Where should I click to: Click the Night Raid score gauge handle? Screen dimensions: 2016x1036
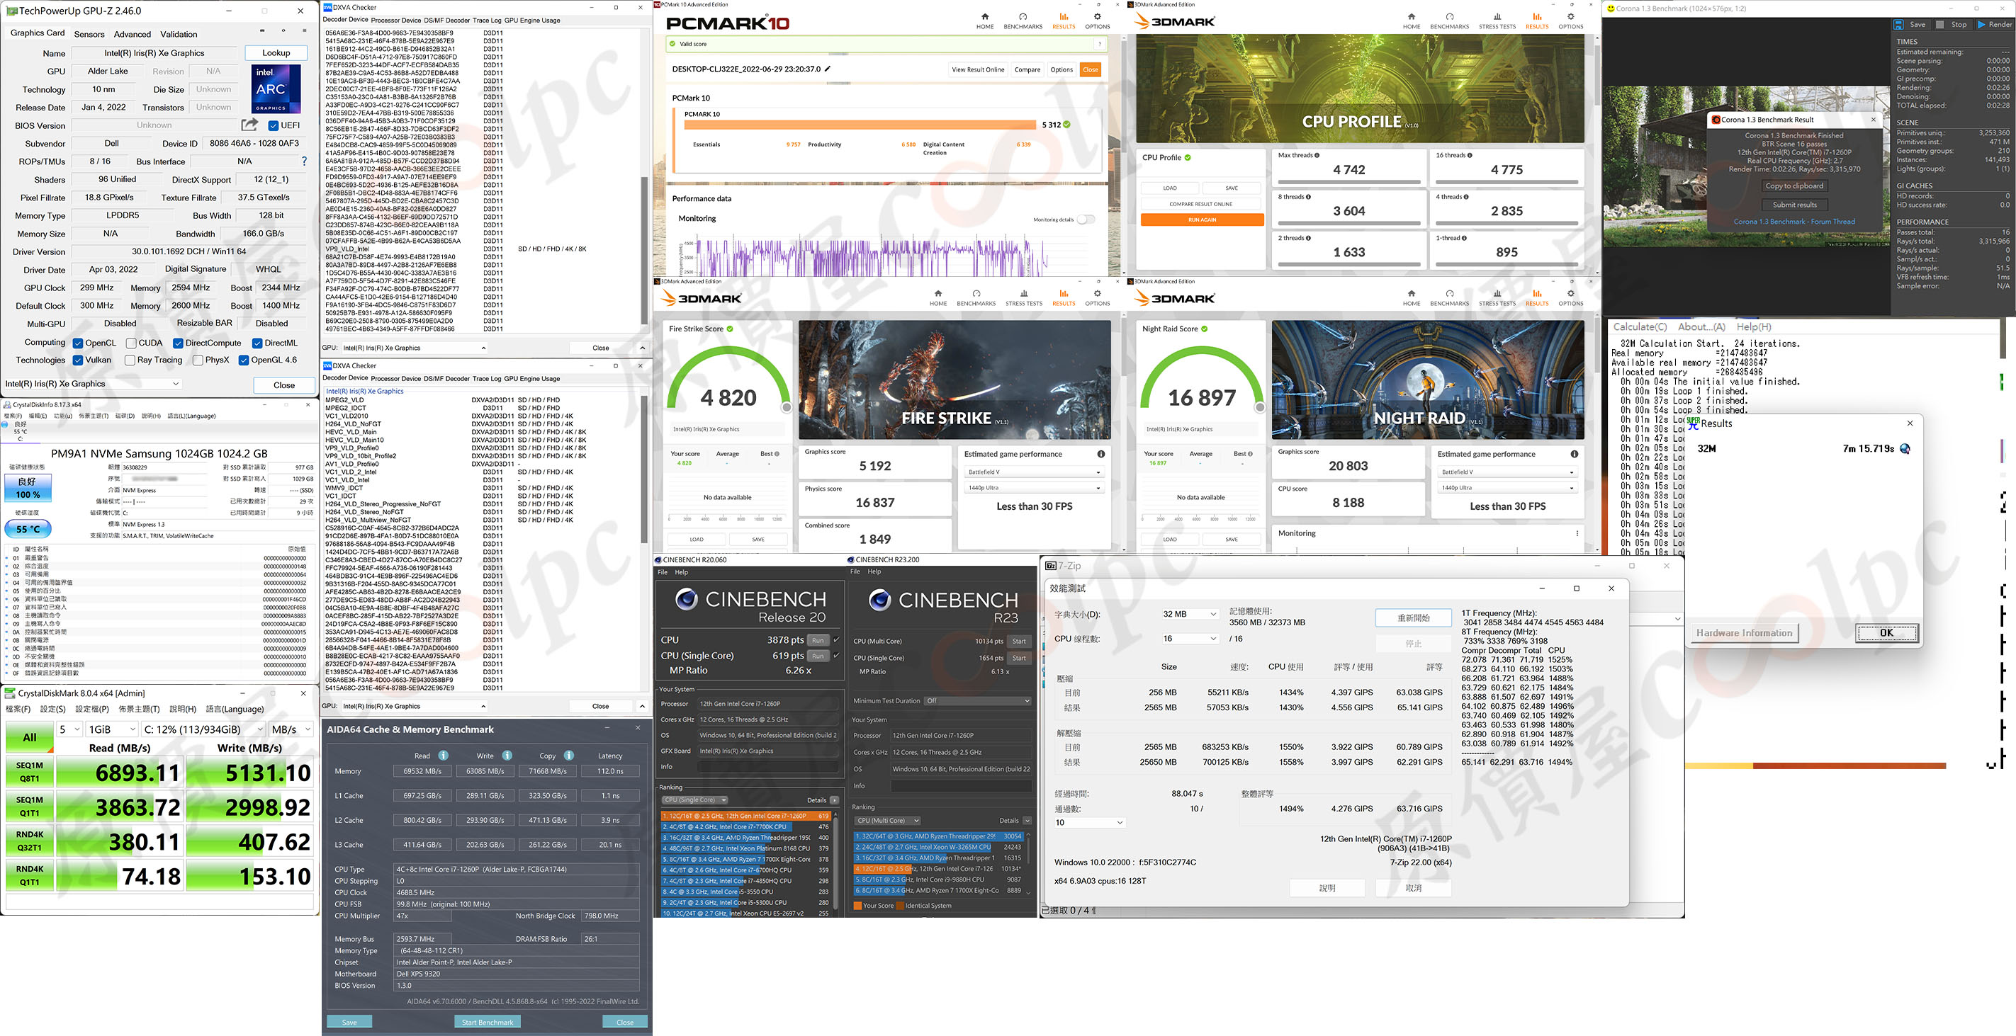[x=1260, y=407]
